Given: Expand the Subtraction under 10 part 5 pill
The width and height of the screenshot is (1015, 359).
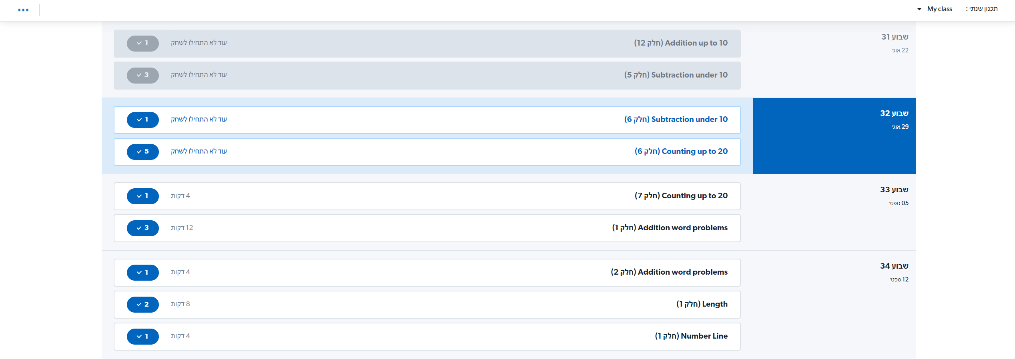Looking at the screenshot, I should (x=143, y=75).
